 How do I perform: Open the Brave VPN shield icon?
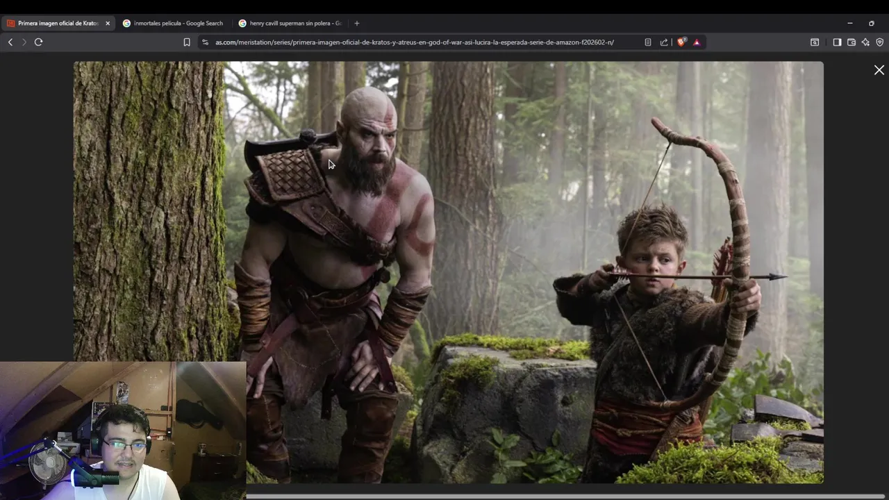879,42
